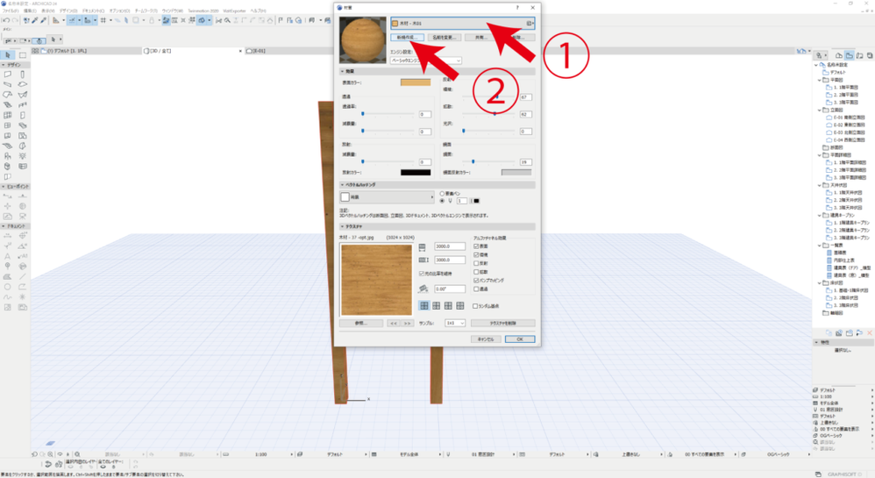Viewport: 875px width, 478px height.
Task: Select the 要素ペン radio button
Action: pos(442,193)
